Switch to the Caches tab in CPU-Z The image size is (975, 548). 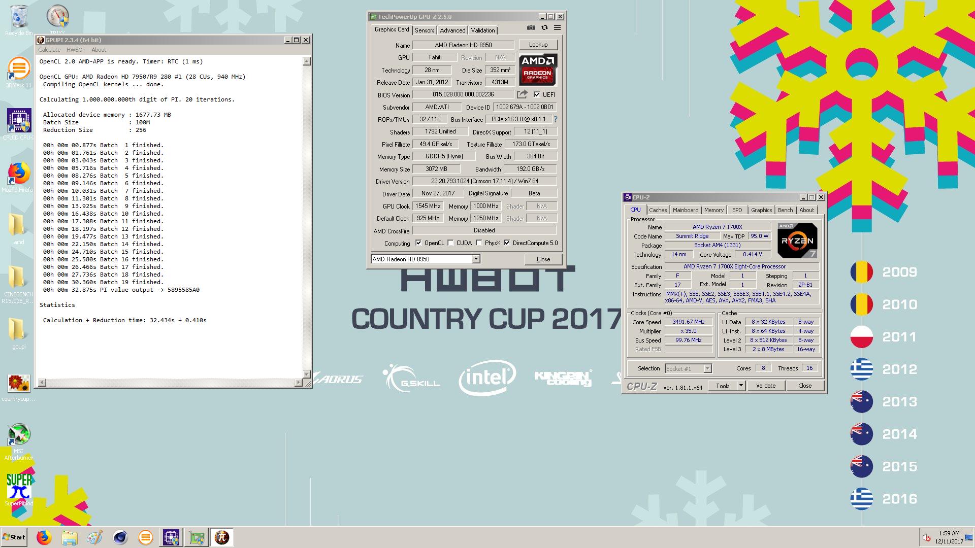pyautogui.click(x=658, y=210)
